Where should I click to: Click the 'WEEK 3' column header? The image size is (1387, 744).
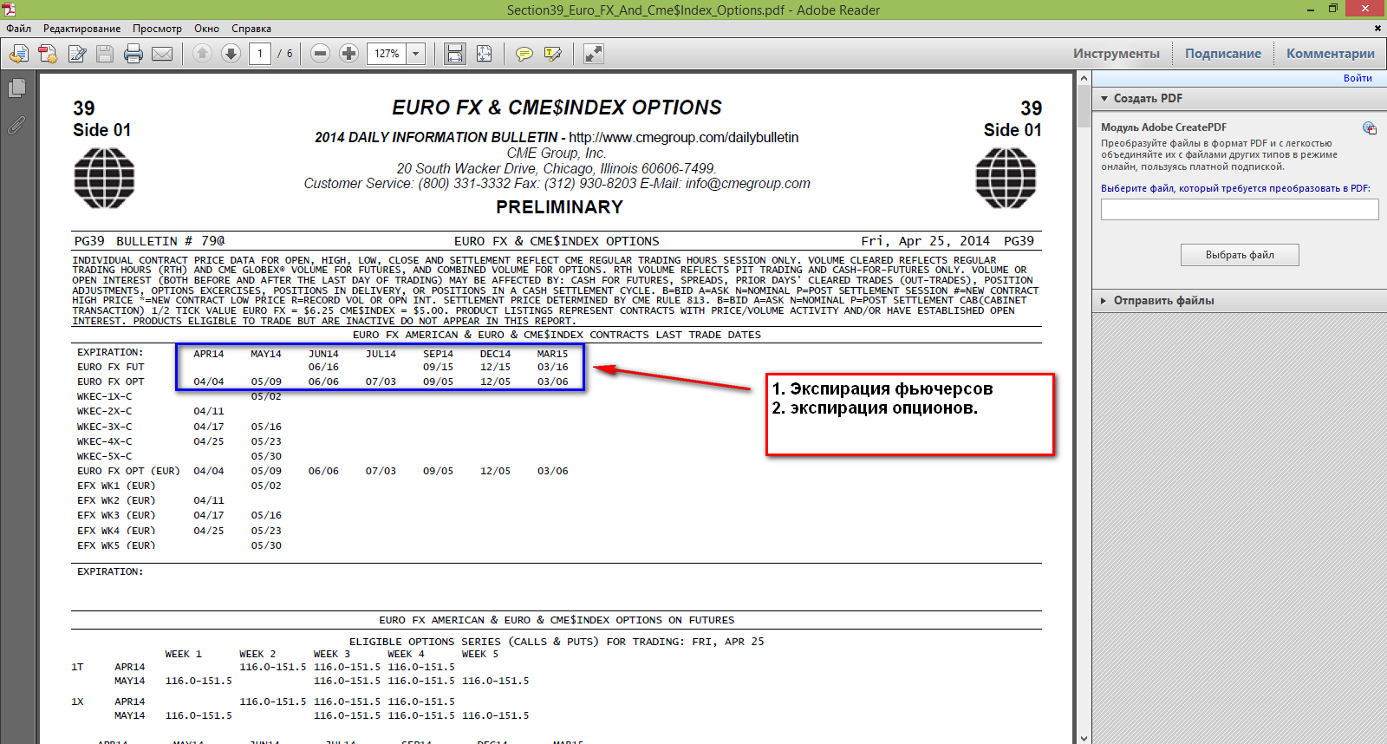coord(332,654)
